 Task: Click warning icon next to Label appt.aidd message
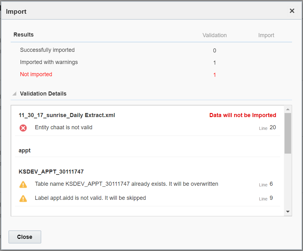23,198
